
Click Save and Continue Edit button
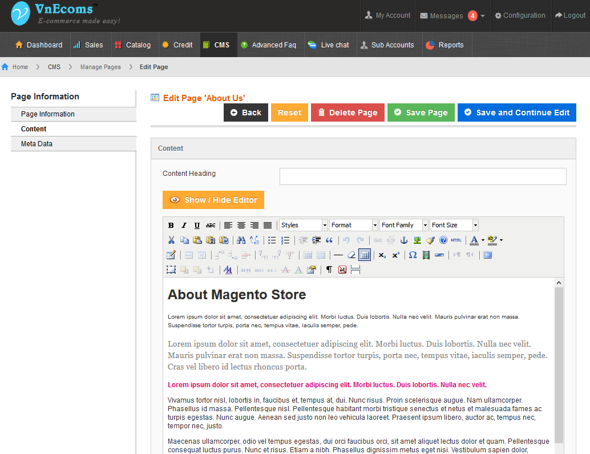(517, 113)
